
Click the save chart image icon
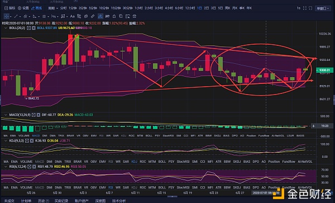(128, 16)
